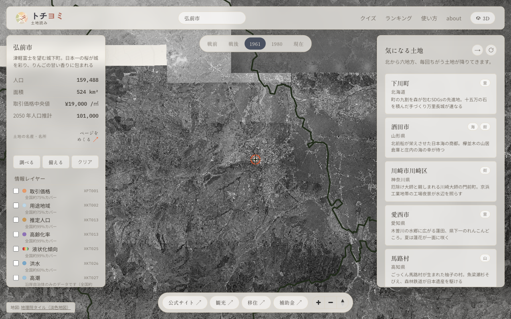Enable the 取引価格 layer checkbox

pyautogui.click(x=16, y=191)
